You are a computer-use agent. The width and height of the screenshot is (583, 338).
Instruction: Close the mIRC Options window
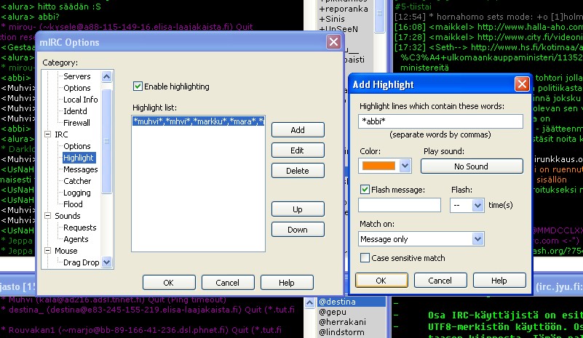click(333, 42)
